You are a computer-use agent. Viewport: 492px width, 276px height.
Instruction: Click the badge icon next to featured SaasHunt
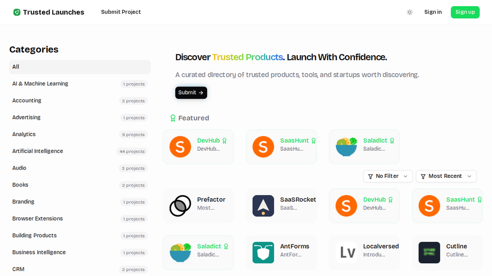point(314,141)
